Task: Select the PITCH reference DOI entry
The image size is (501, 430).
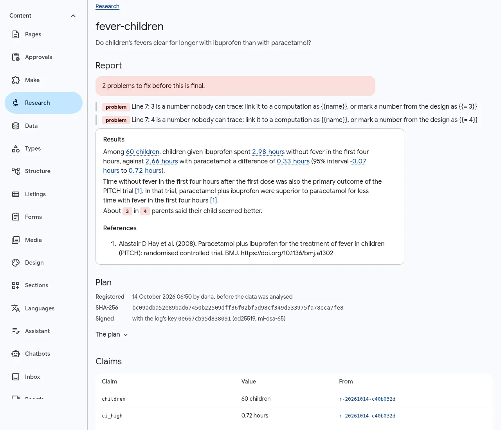Action: point(252,248)
